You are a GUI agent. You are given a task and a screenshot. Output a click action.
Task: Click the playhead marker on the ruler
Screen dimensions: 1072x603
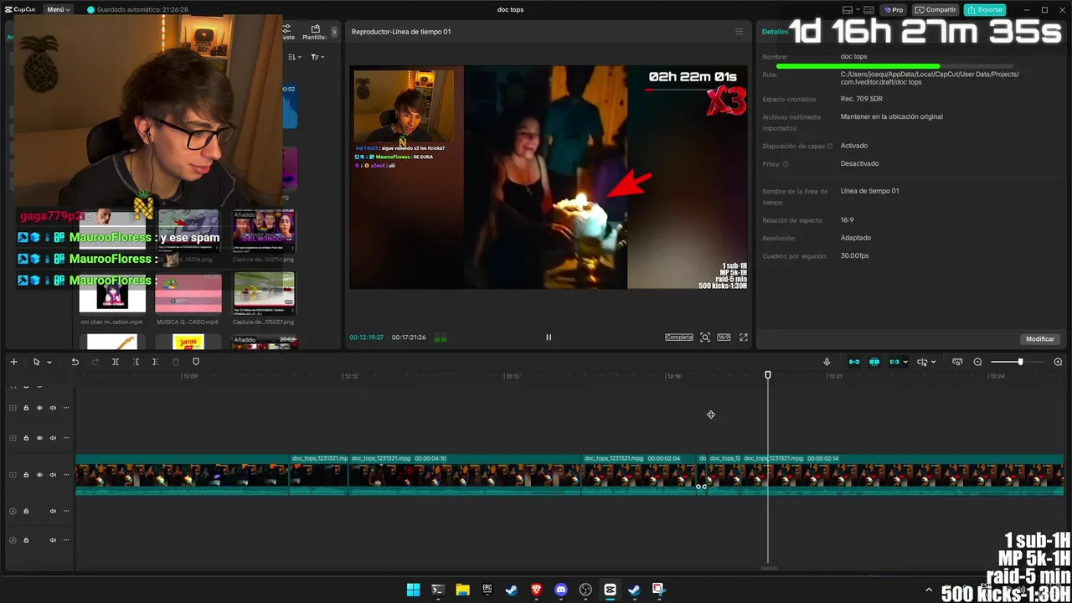click(768, 375)
